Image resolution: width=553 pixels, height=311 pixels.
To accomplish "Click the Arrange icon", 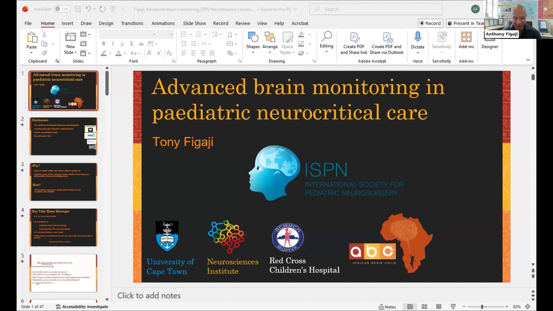I will pyautogui.click(x=270, y=37).
